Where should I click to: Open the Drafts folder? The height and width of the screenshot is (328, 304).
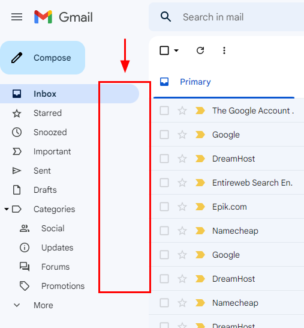tap(45, 190)
